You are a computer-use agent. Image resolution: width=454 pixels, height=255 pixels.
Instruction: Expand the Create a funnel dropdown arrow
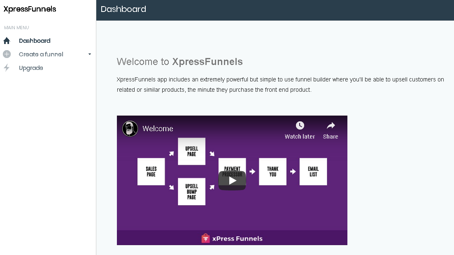click(x=90, y=54)
